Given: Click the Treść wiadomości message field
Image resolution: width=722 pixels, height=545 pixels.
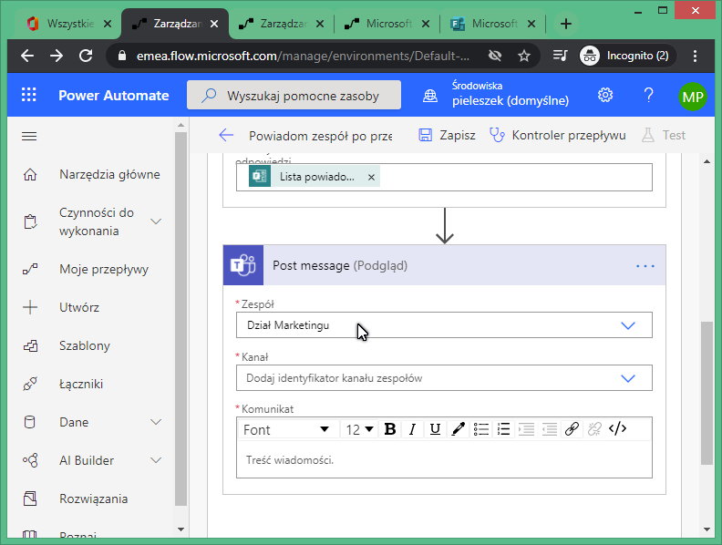Looking at the screenshot, I should coord(443,460).
